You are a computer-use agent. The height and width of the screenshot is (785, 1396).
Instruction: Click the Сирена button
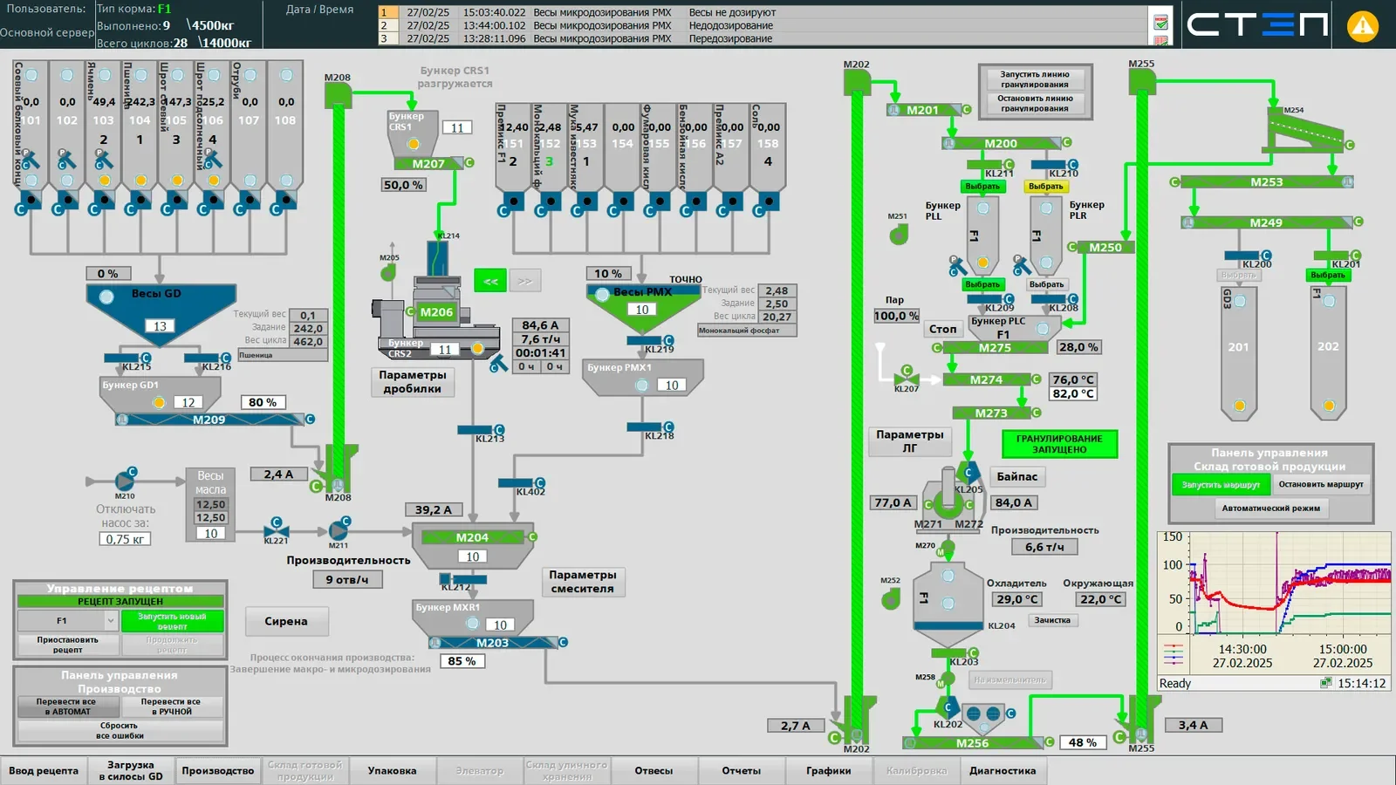coord(286,622)
